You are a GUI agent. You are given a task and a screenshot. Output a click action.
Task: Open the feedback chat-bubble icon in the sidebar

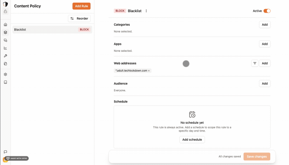point(5,152)
